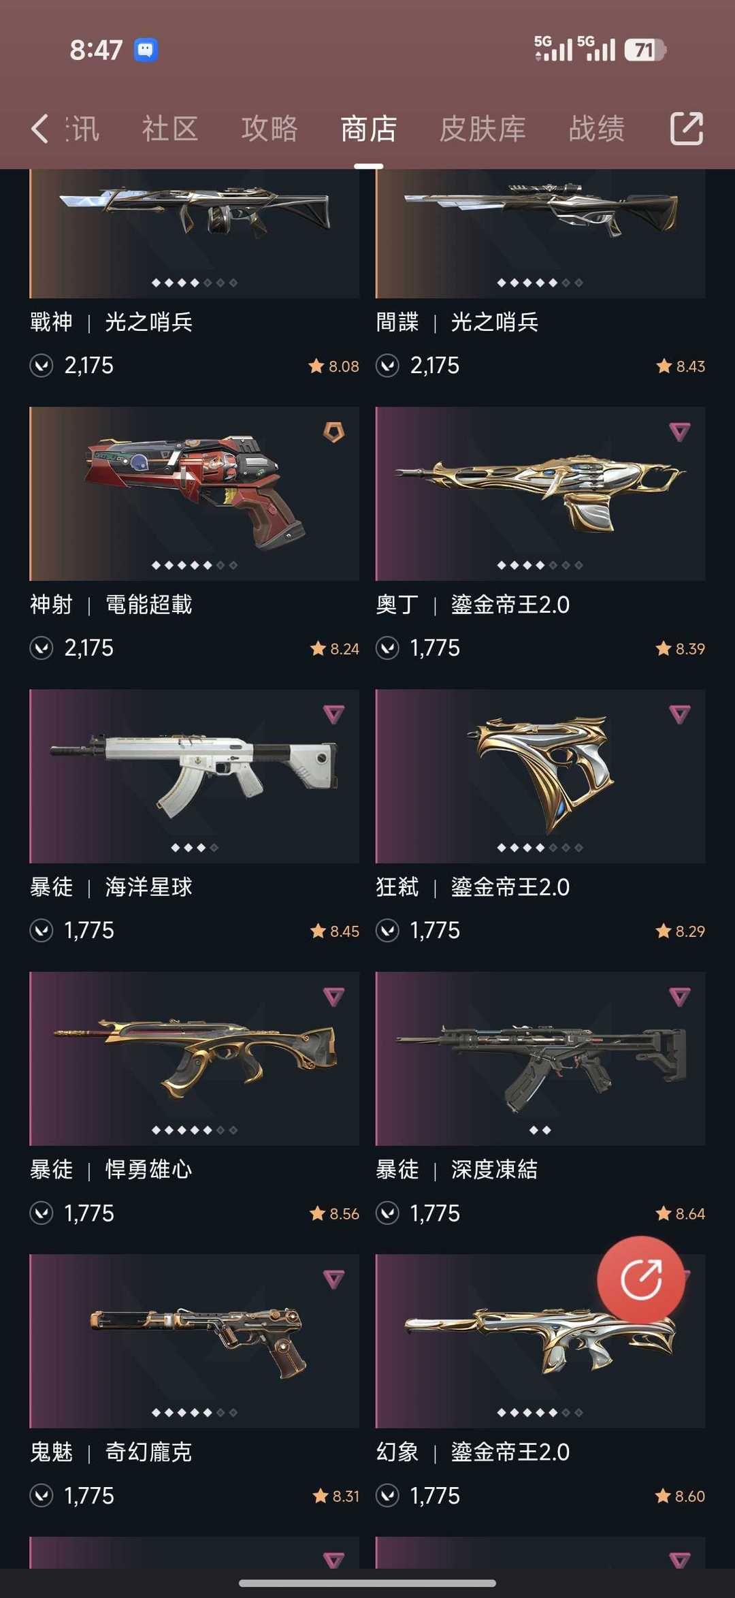Switch to the 社区 tab
Viewport: 735px width, 1598px height.
pyautogui.click(x=170, y=129)
